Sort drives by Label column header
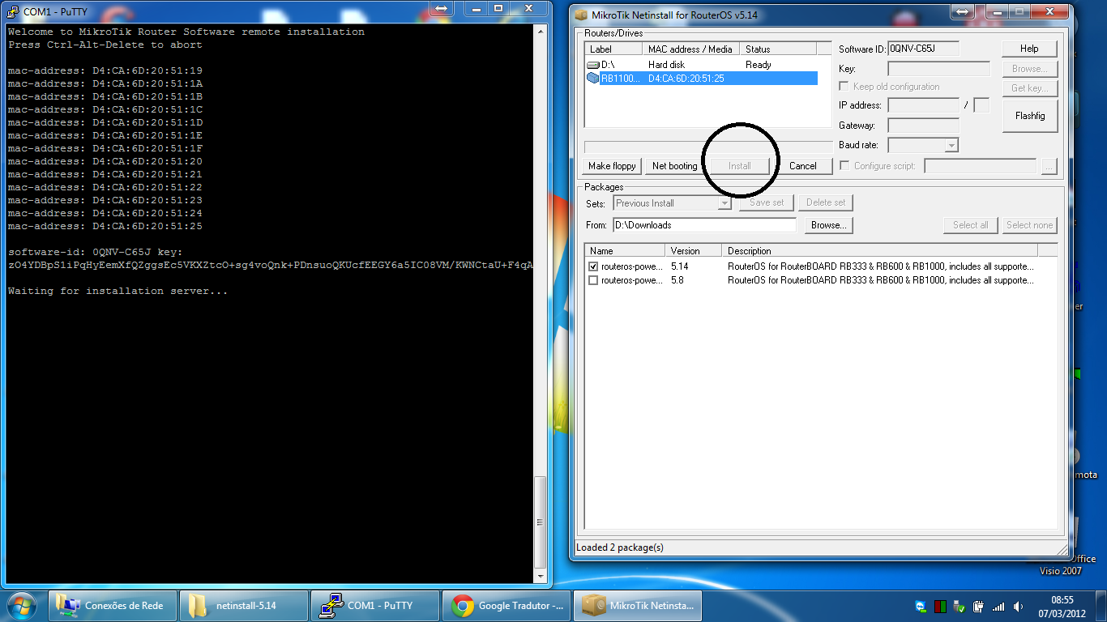 (x=613, y=49)
